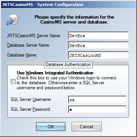Click the Cancel button

[x=87, y=126]
